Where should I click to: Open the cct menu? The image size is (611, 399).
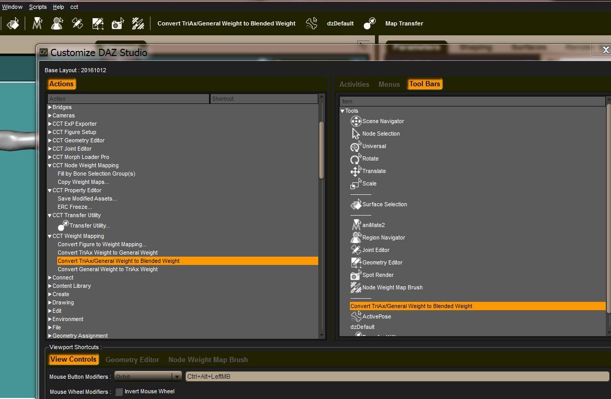pos(74,7)
